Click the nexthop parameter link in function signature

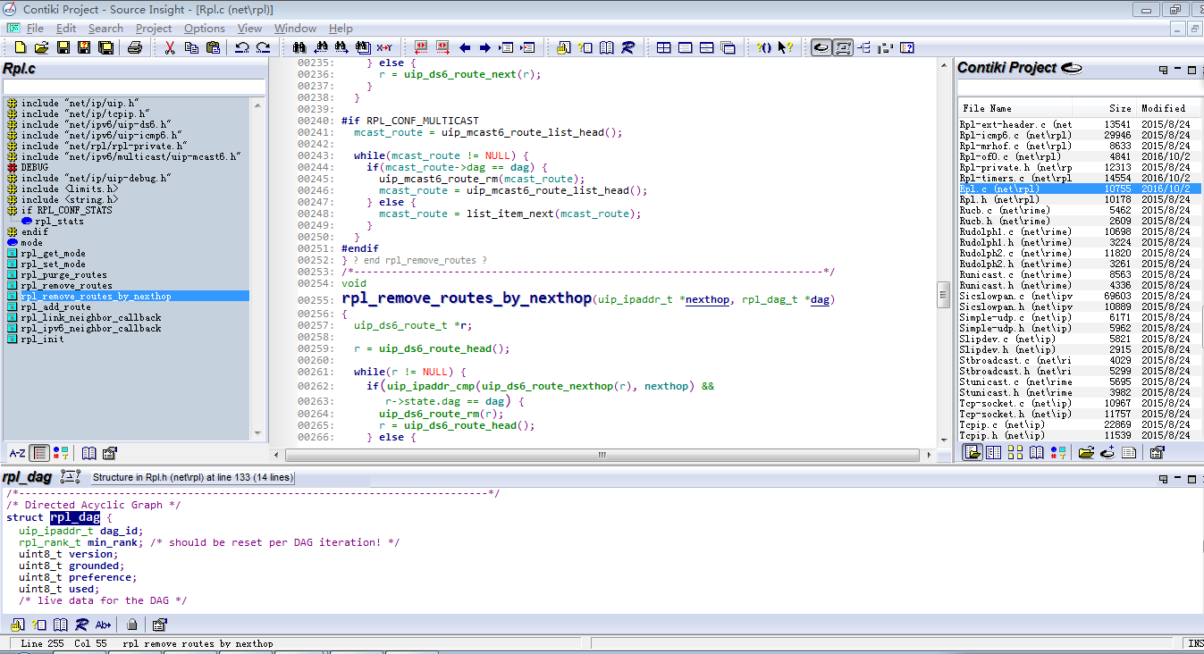click(706, 300)
